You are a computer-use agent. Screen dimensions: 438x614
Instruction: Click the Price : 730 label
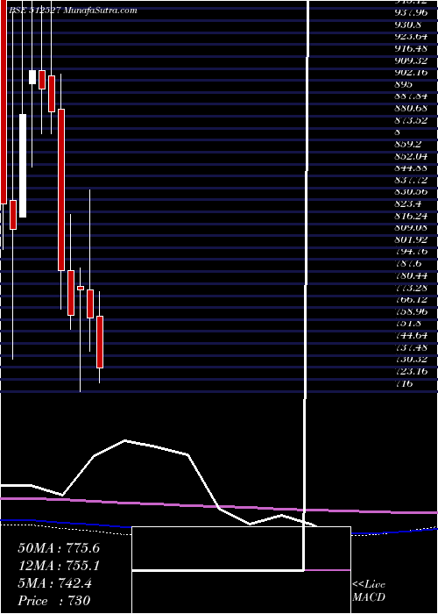[54, 601]
